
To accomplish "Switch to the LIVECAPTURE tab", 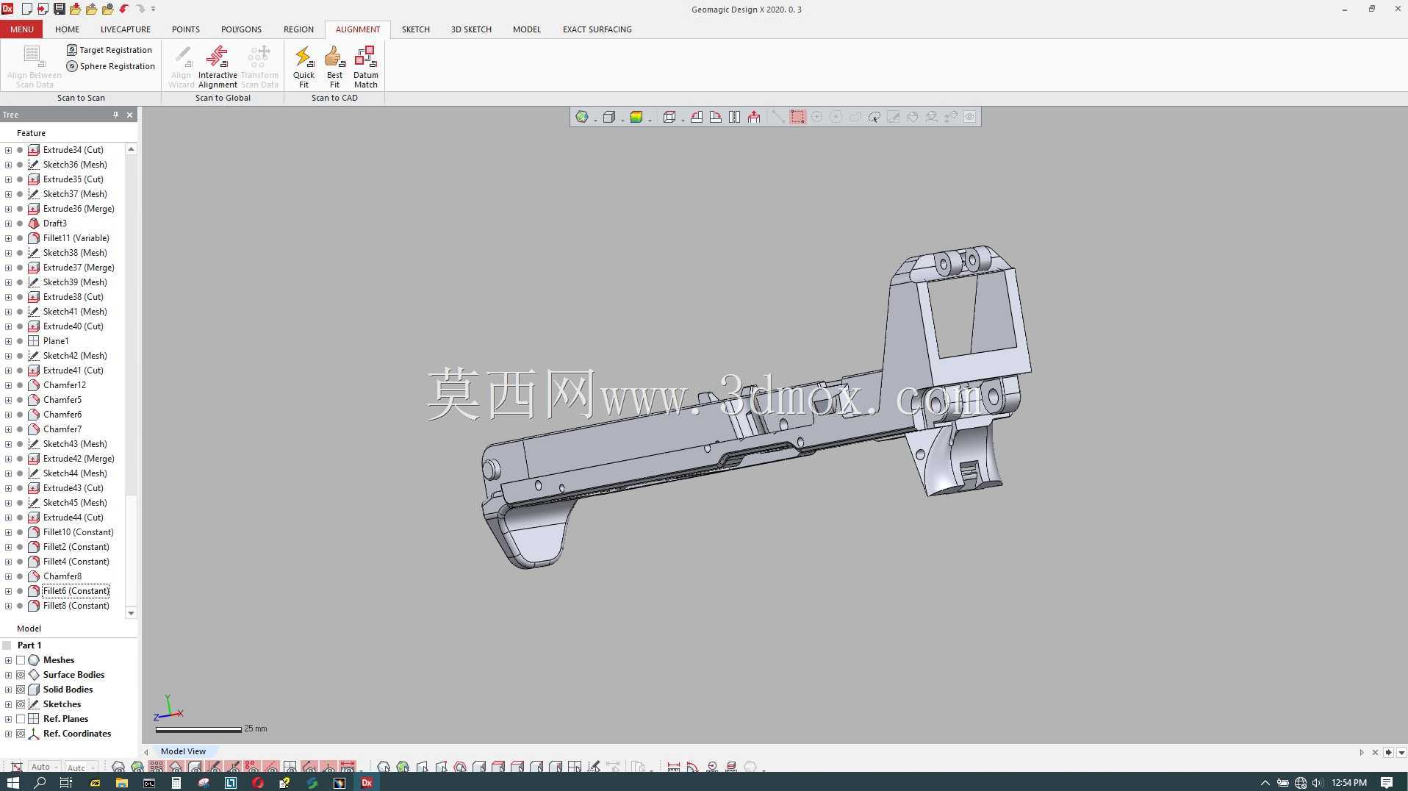I will click(126, 29).
